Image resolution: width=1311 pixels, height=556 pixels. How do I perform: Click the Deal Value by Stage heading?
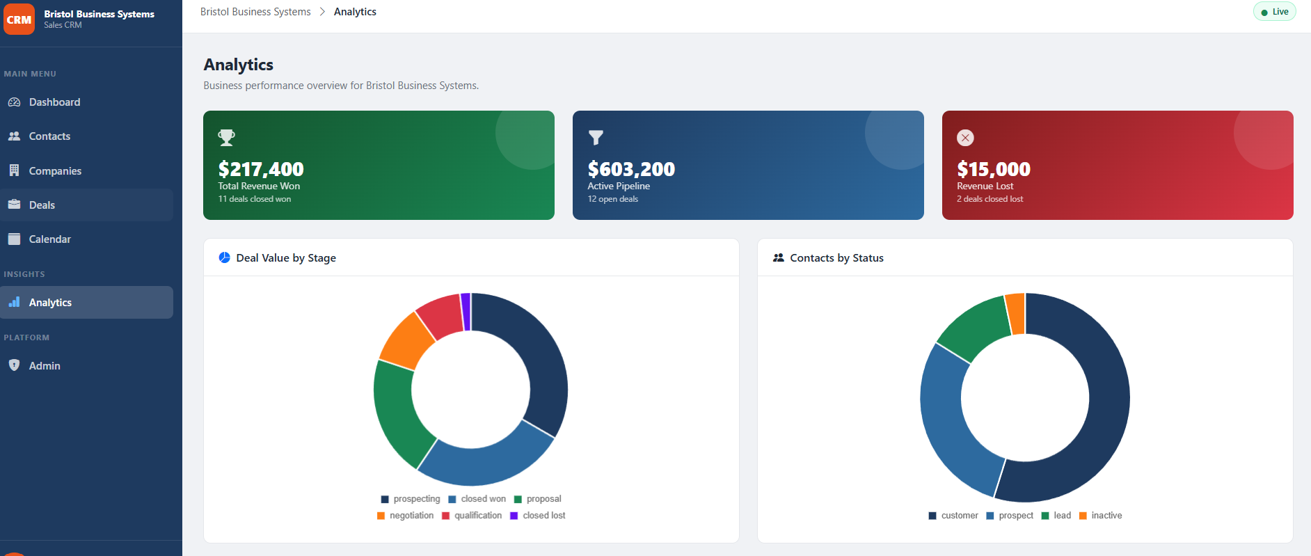[x=286, y=257]
